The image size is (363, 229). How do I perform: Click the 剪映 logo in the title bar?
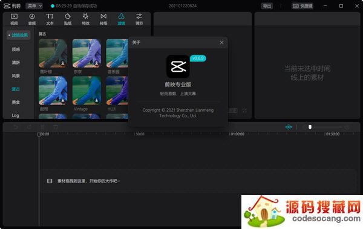coord(12,6)
